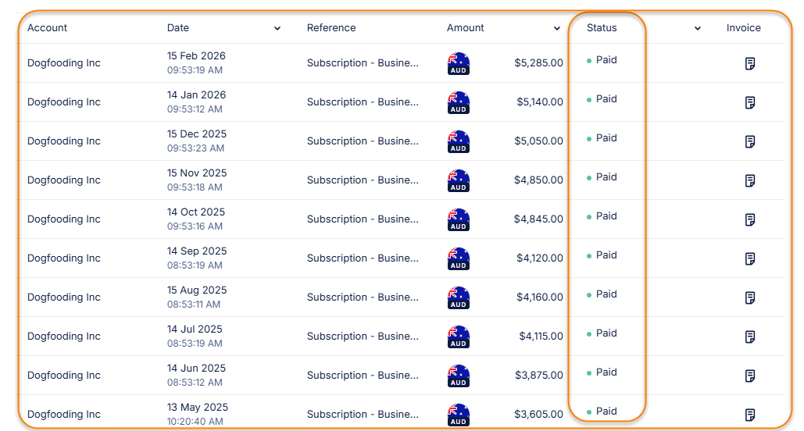The image size is (804, 431).
Task: Expand the Status column filter chevron
Action: pyautogui.click(x=698, y=29)
